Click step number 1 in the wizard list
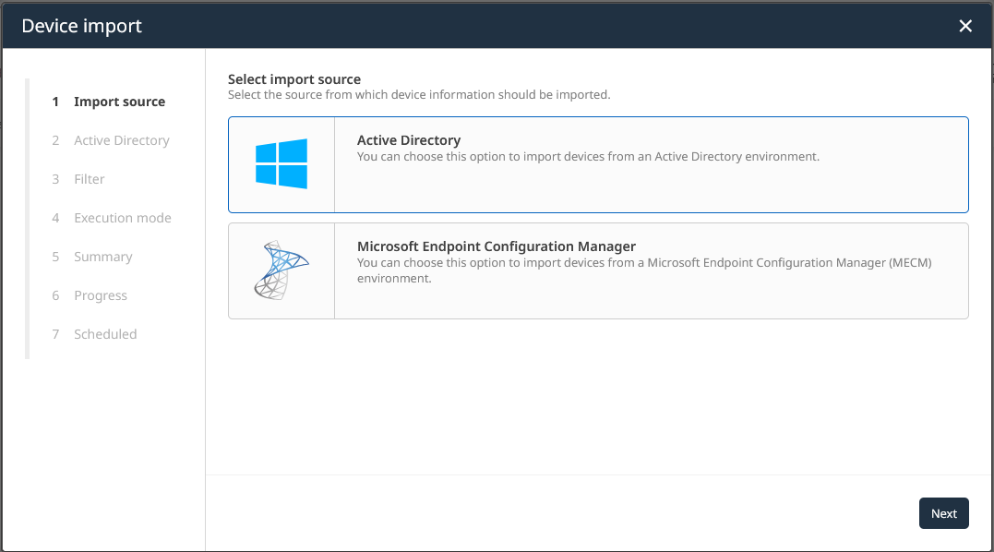Image resolution: width=994 pixels, height=552 pixels. (55, 102)
